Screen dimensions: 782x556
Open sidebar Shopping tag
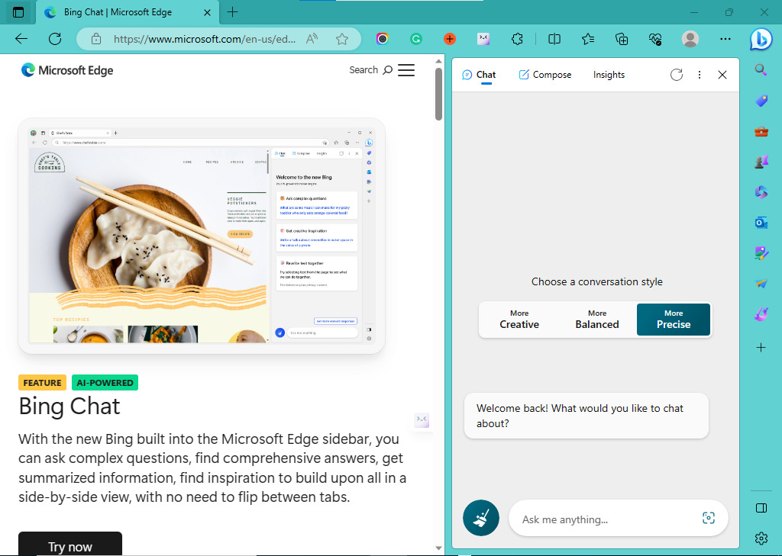coord(761,101)
